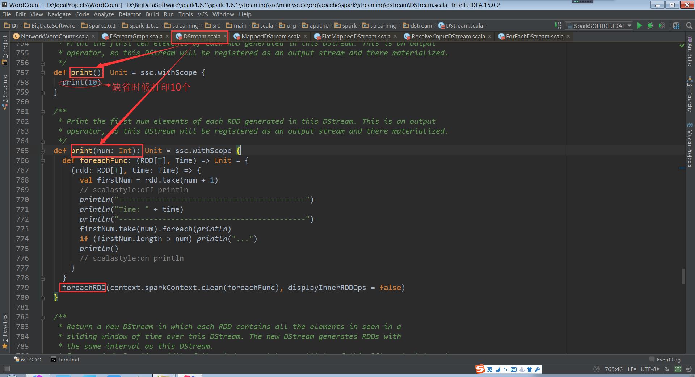Click the caret position 765:46 indicator
Image resolution: width=695 pixels, height=377 pixels.
[x=614, y=369]
